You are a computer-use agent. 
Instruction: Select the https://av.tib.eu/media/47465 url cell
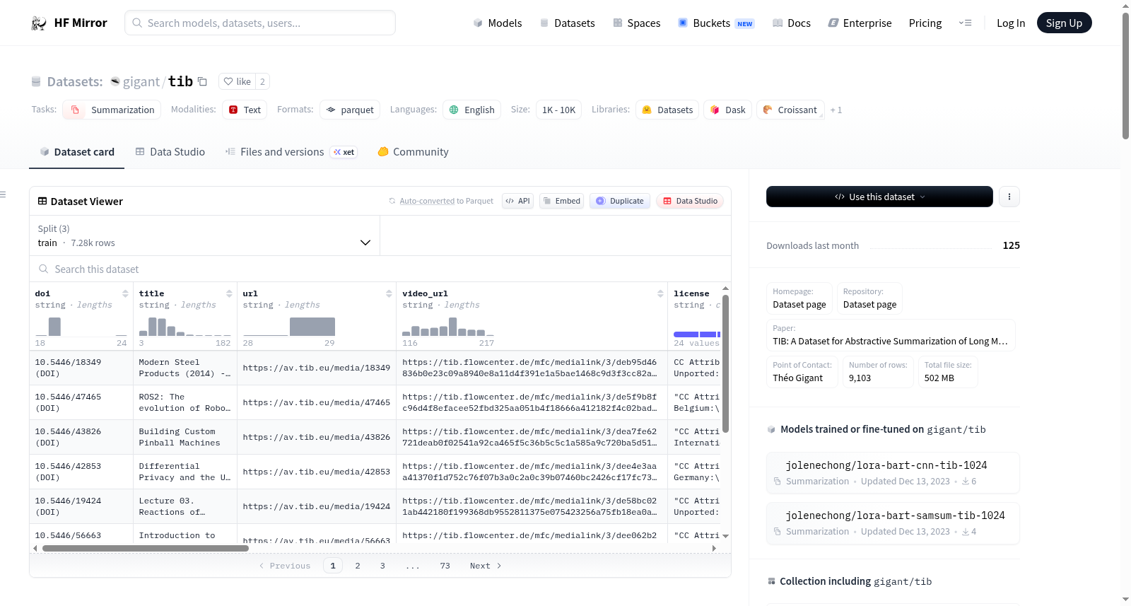(x=317, y=403)
